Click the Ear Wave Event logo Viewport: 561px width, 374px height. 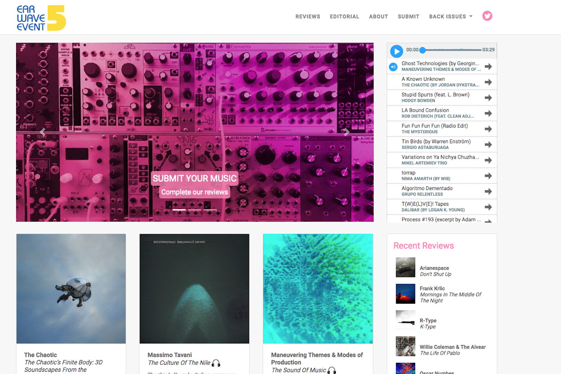(x=41, y=18)
